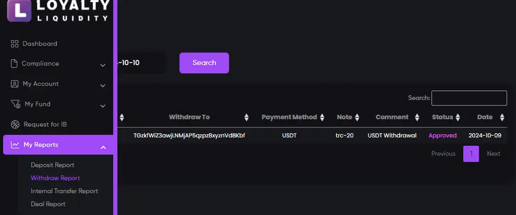
Task: Click the Dashboard grid icon
Action: [15, 44]
